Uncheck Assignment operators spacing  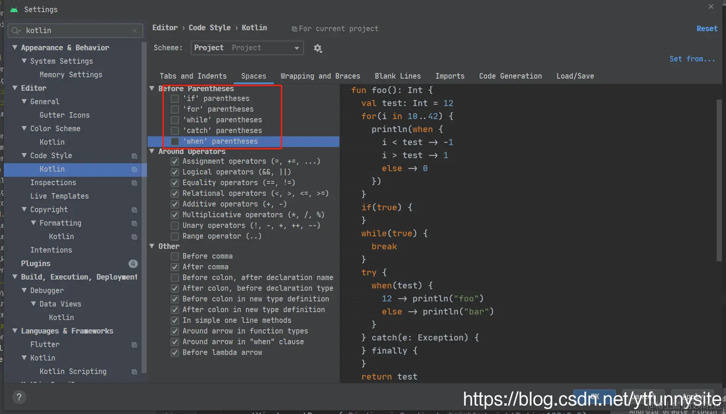[175, 161]
